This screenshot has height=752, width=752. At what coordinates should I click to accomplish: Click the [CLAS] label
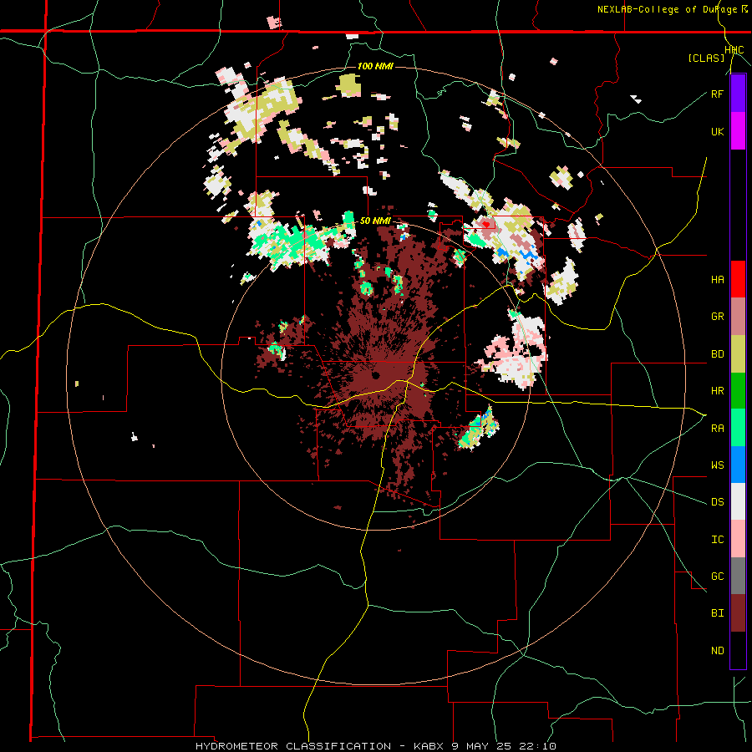click(x=706, y=58)
